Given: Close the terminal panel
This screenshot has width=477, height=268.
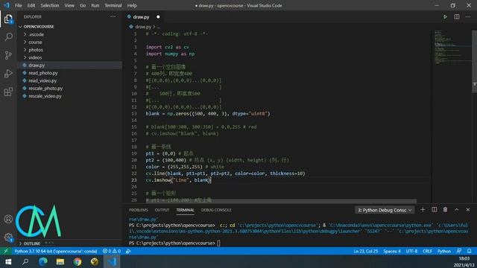Looking at the screenshot, I should coord(468,210).
